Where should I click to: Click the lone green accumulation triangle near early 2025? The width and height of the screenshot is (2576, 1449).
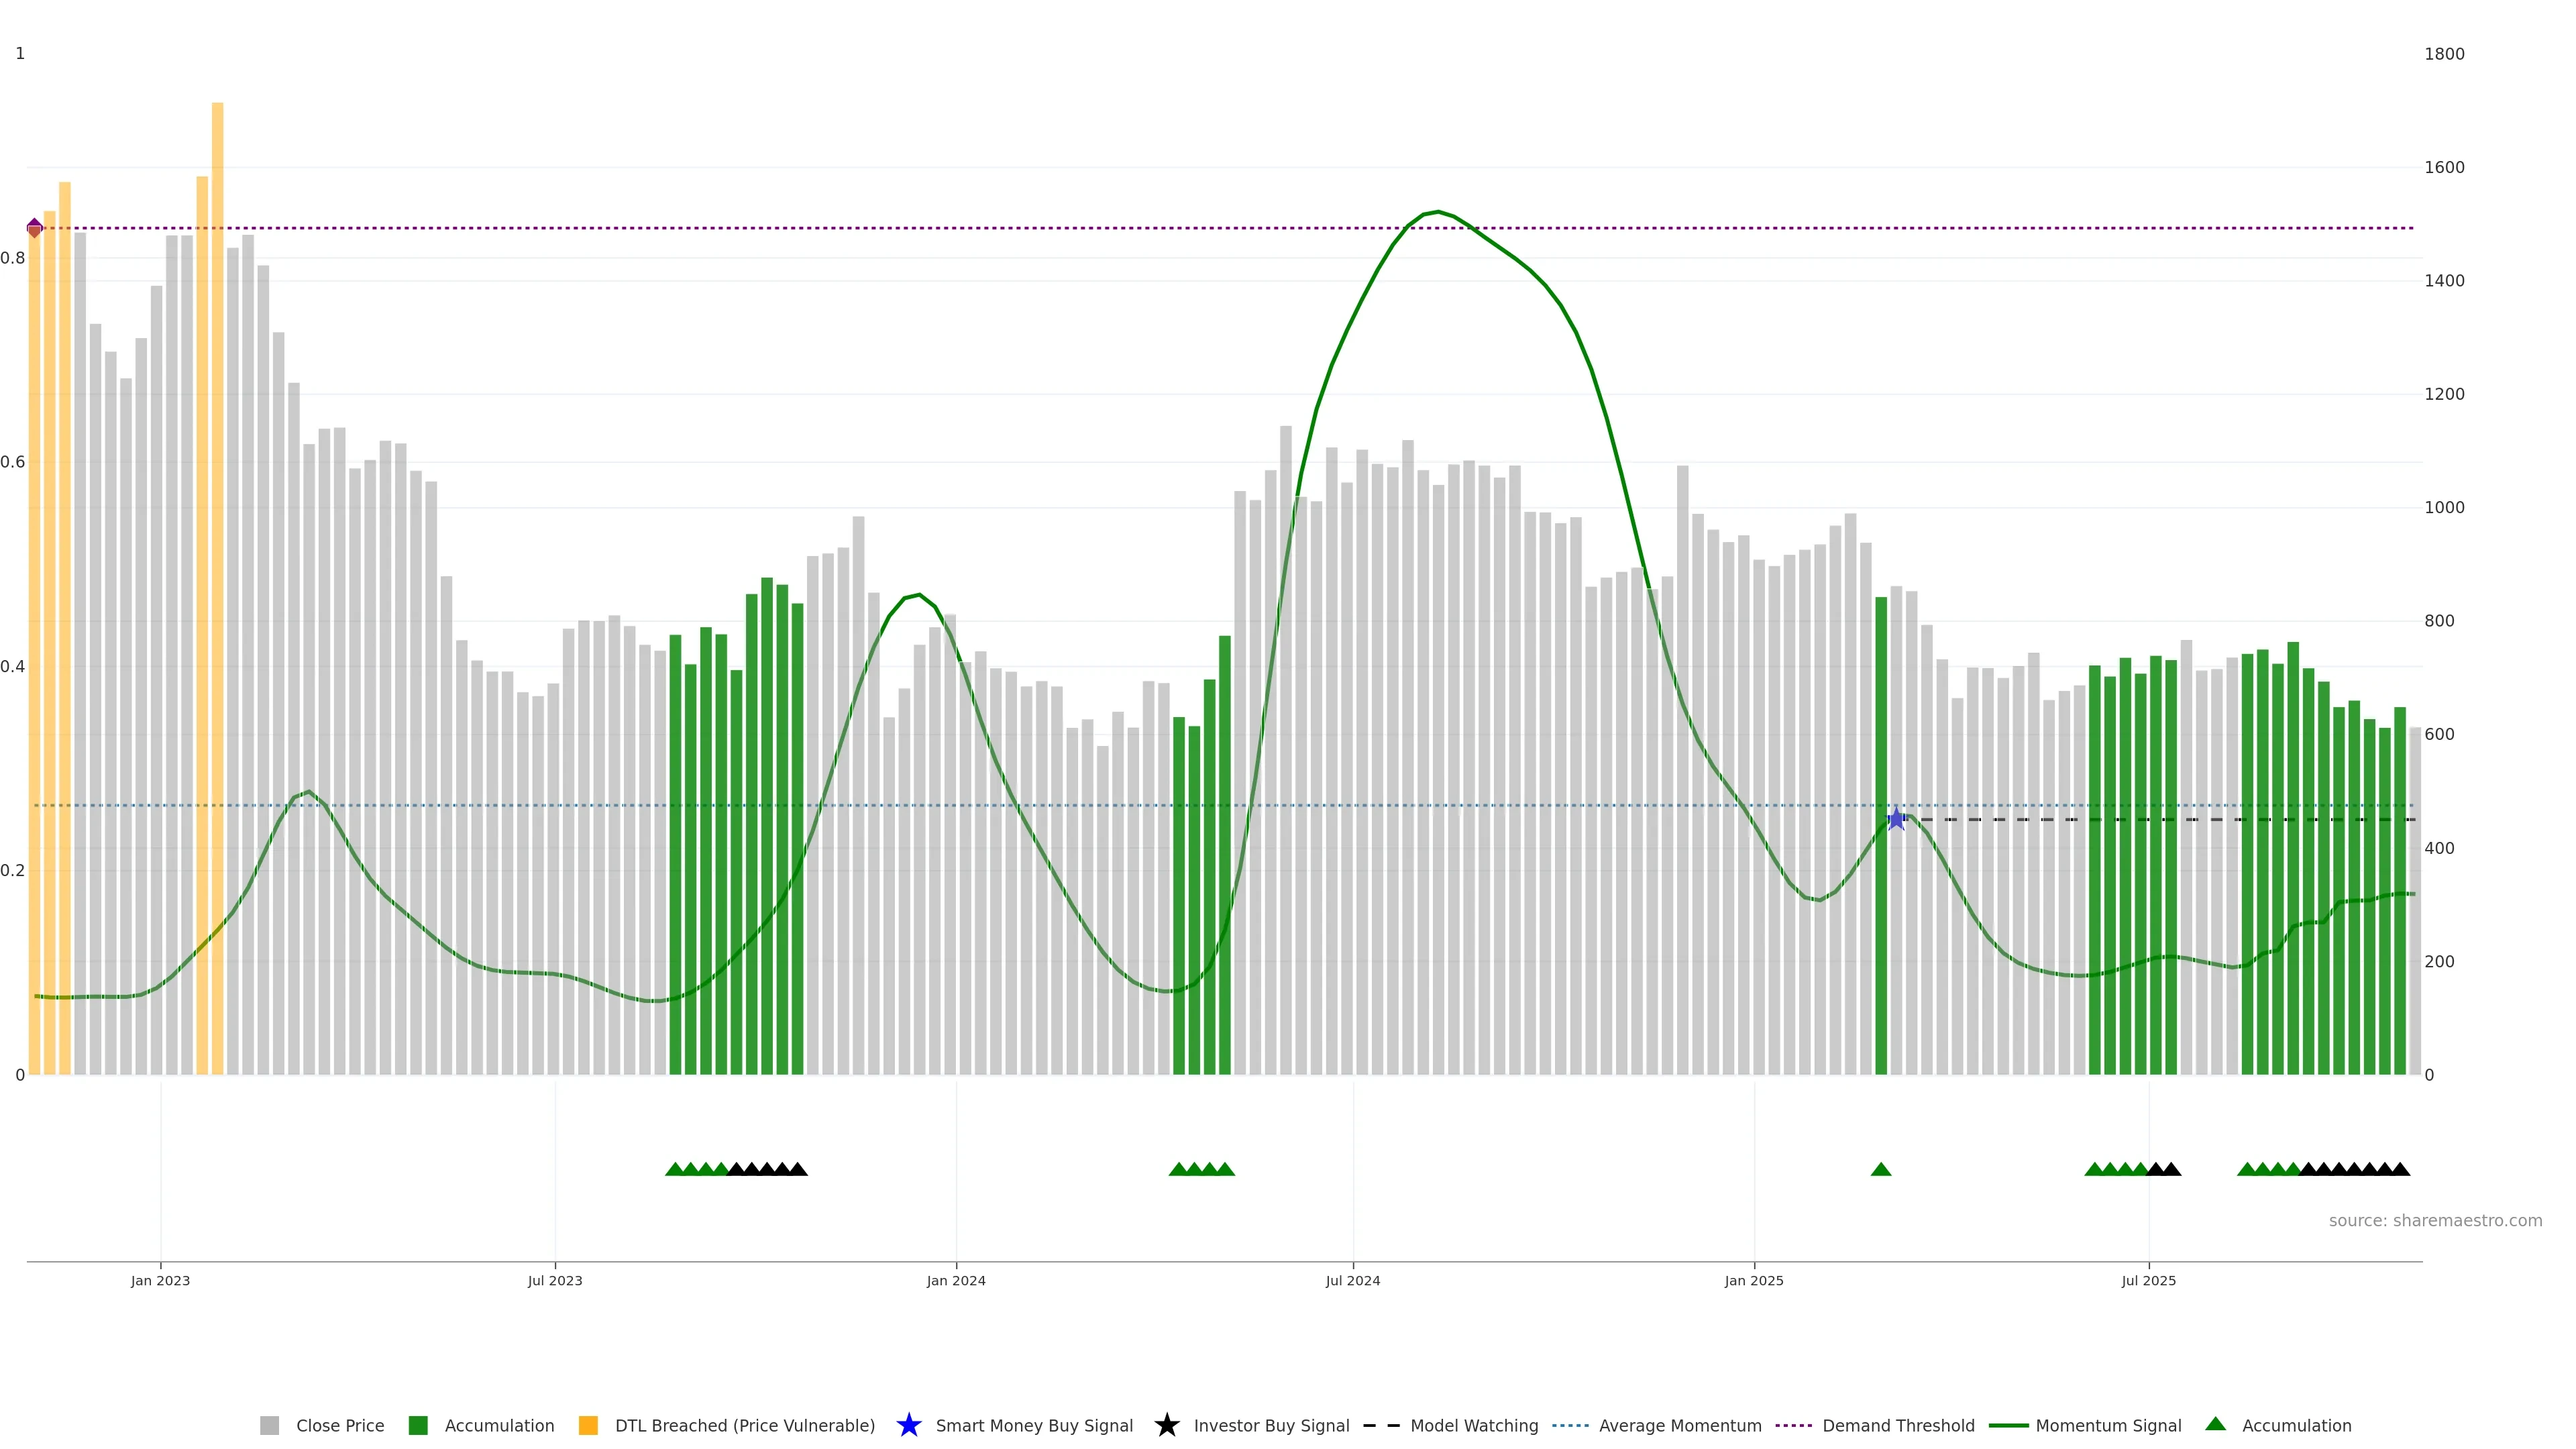click(1880, 1169)
